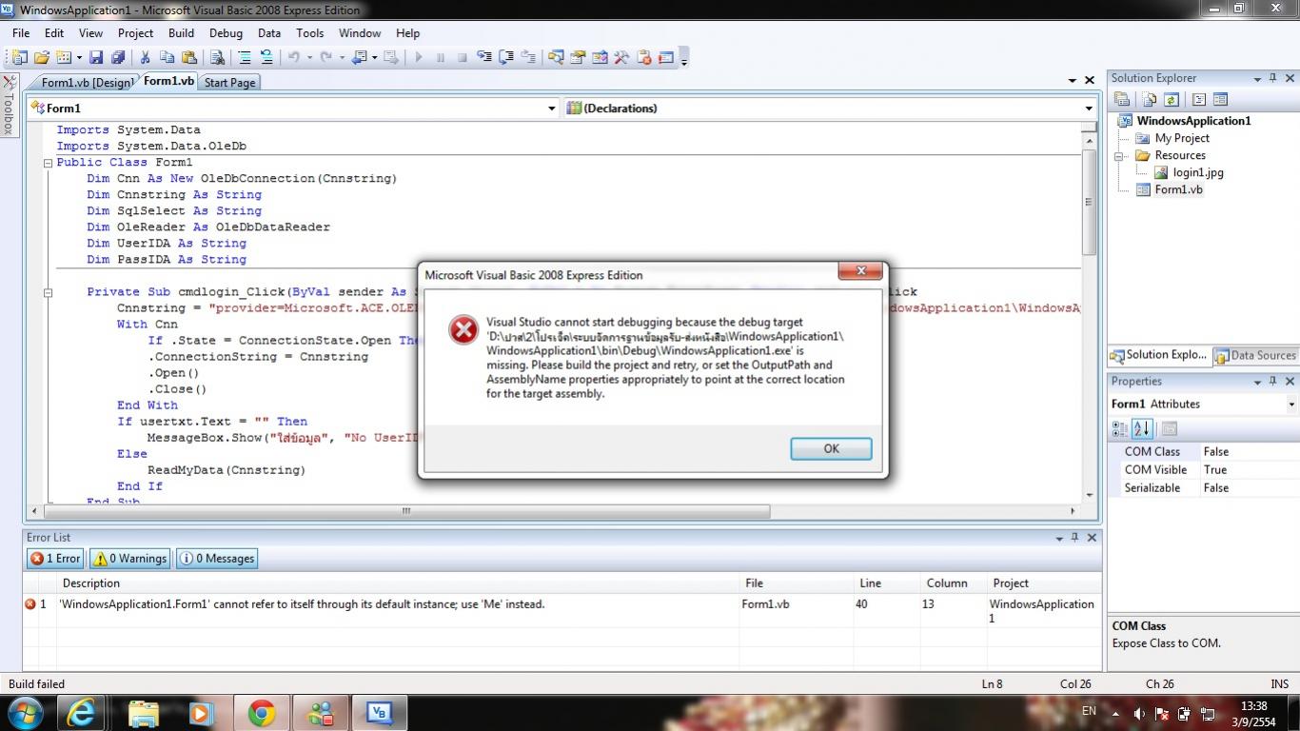1300x731 pixels.
Task: Close the debug error dialog
Action: (860, 271)
